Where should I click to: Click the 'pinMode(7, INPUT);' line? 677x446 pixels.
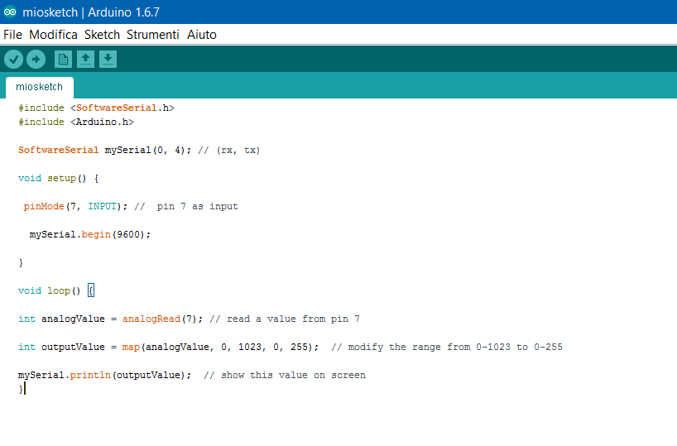75,206
